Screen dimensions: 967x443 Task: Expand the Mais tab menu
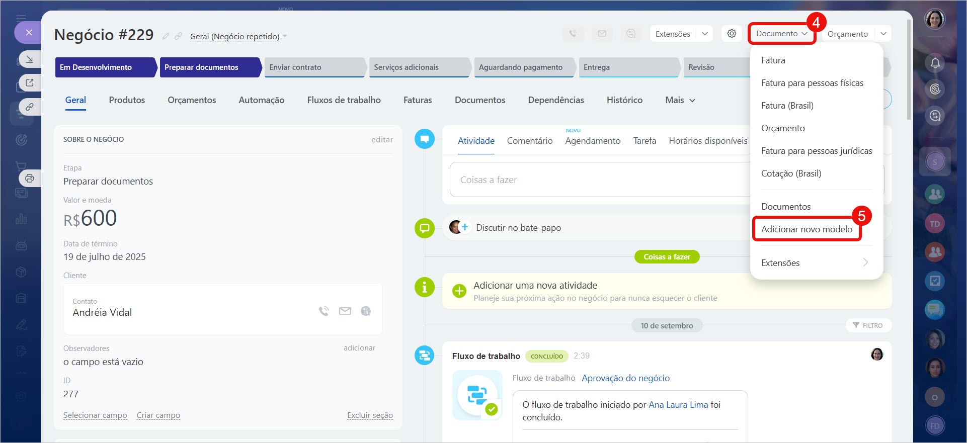pyautogui.click(x=680, y=100)
